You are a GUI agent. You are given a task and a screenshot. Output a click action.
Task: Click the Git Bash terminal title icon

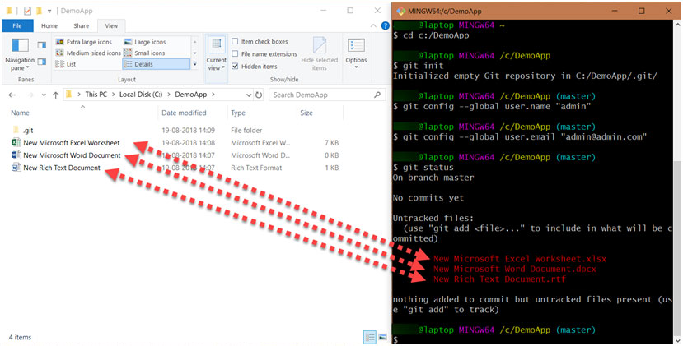[x=400, y=11]
